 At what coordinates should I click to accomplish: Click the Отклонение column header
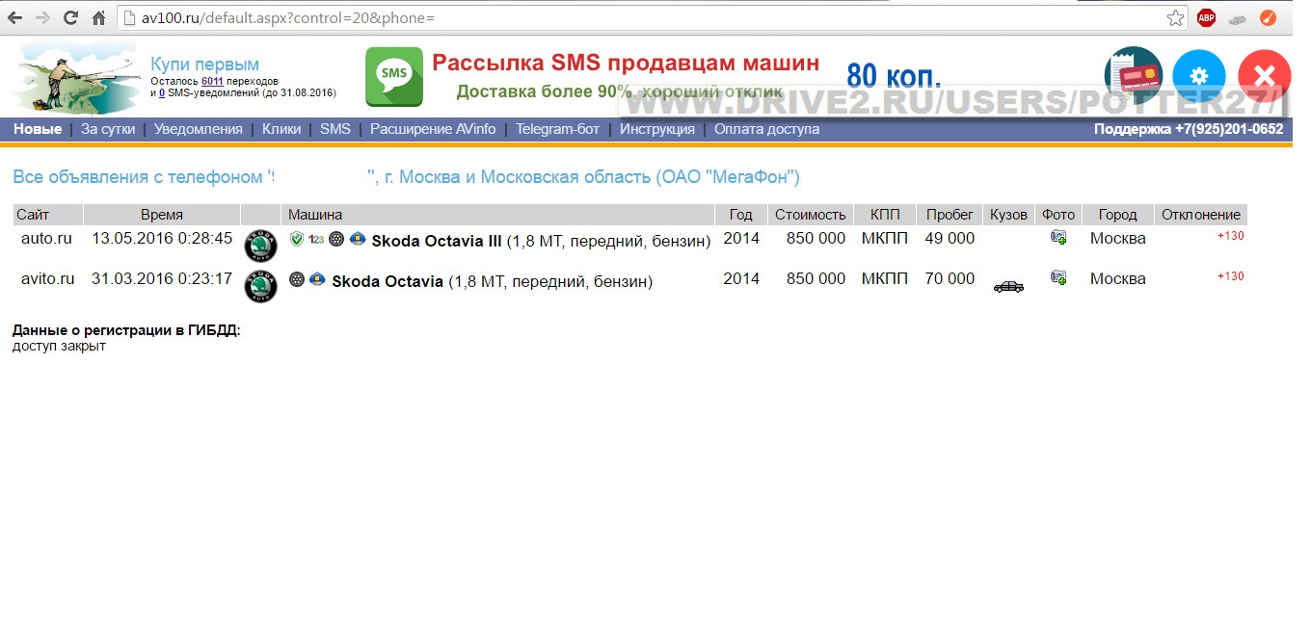pos(1201,215)
